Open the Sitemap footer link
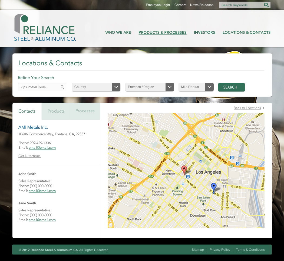Viewport: 284px width, 261px height. pyautogui.click(x=198, y=250)
